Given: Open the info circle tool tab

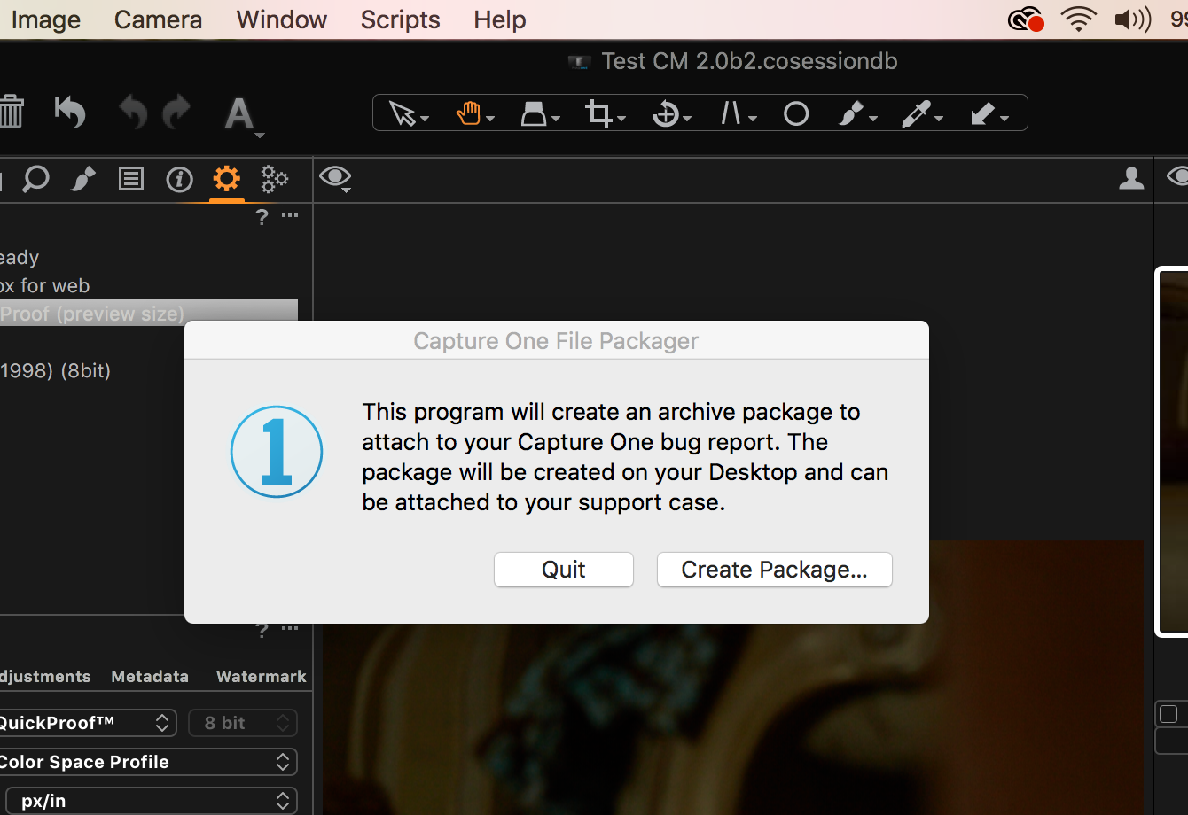Looking at the screenshot, I should [179, 180].
